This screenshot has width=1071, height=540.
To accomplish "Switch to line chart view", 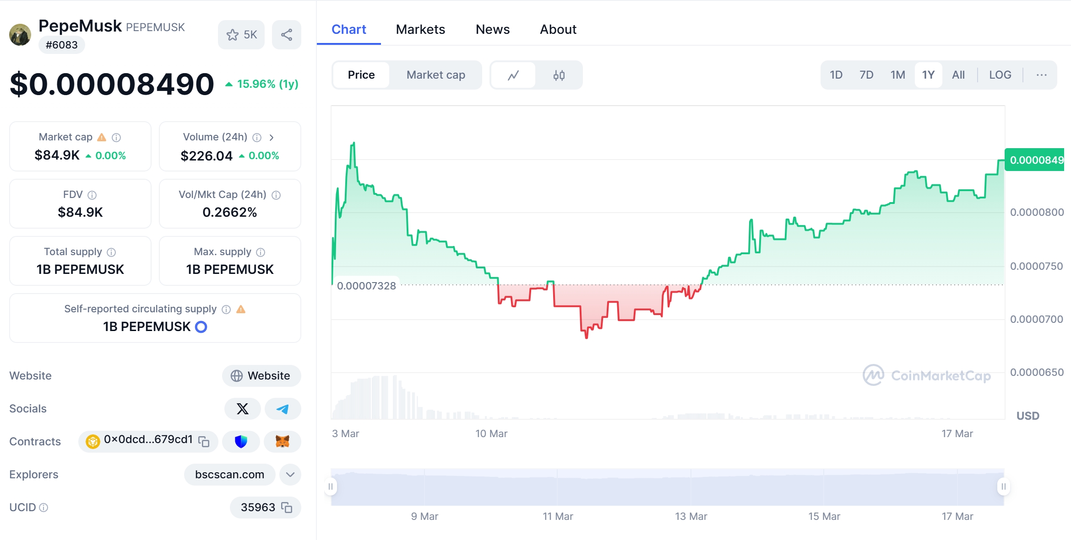I will click(513, 75).
